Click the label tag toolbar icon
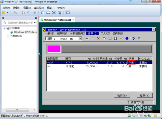Image resolution: width=162 pixels, height=119 pixels. [104, 38]
